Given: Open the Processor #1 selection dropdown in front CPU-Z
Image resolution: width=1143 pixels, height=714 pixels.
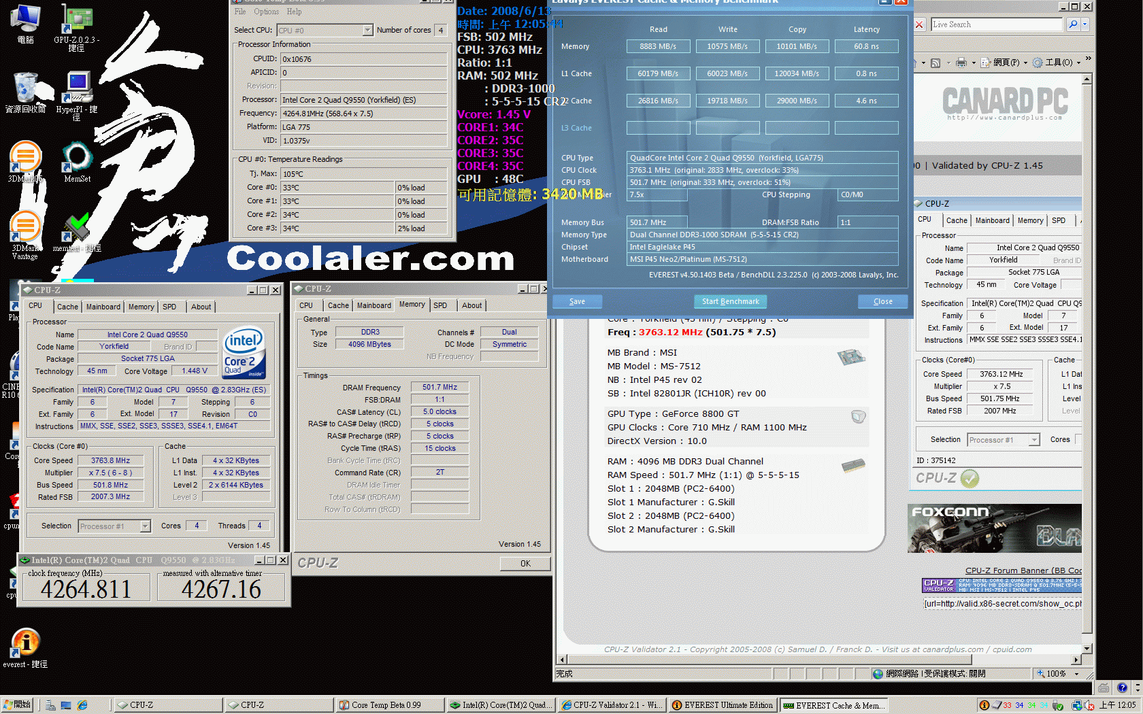Looking at the screenshot, I should pyautogui.click(x=145, y=526).
